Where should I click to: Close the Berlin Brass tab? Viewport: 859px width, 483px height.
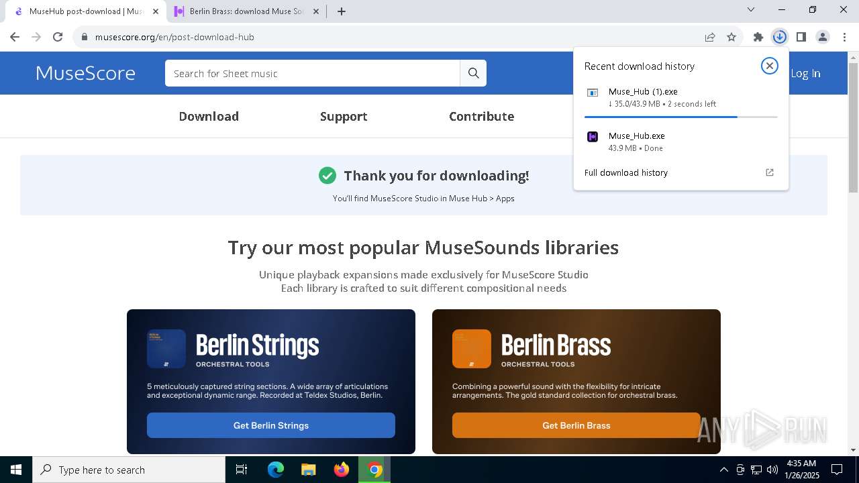[x=316, y=11]
